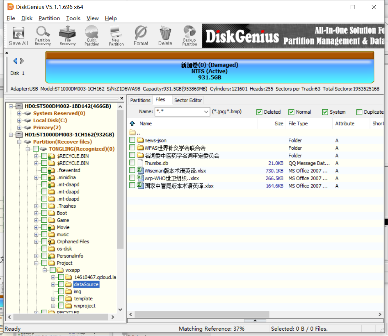Launch Quick Partition

pyautogui.click(x=92, y=35)
